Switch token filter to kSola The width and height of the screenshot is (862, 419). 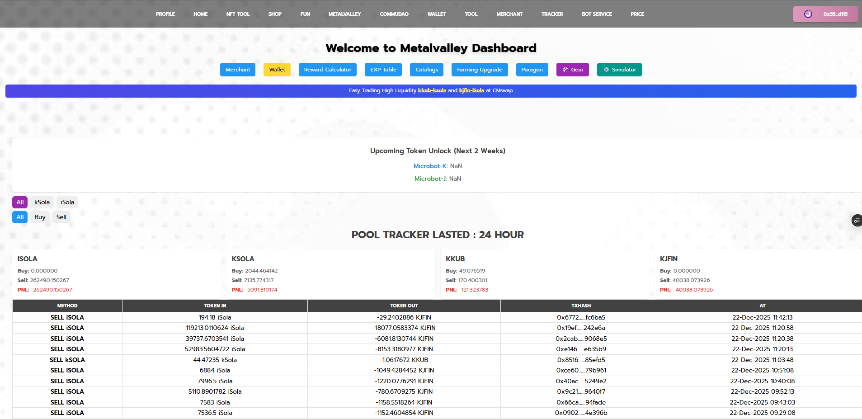[42, 202]
